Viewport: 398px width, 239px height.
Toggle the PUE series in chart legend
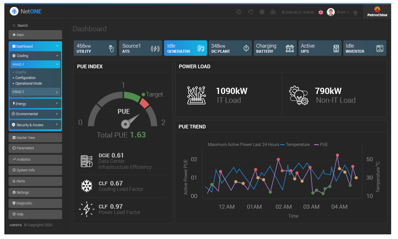point(321,144)
